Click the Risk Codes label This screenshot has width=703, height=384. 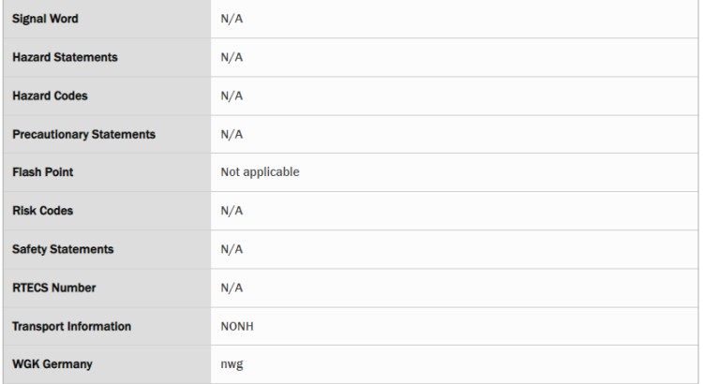pos(42,211)
